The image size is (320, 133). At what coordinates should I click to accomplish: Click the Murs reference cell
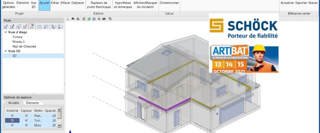pyautogui.click(x=38, y=125)
